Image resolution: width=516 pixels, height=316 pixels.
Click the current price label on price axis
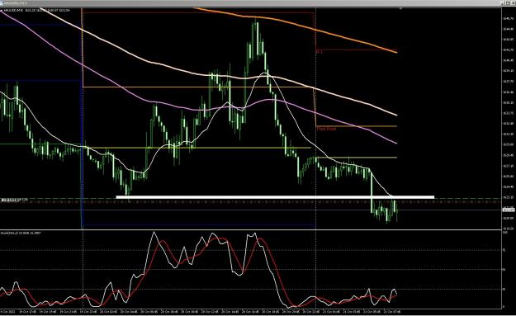[508, 210]
